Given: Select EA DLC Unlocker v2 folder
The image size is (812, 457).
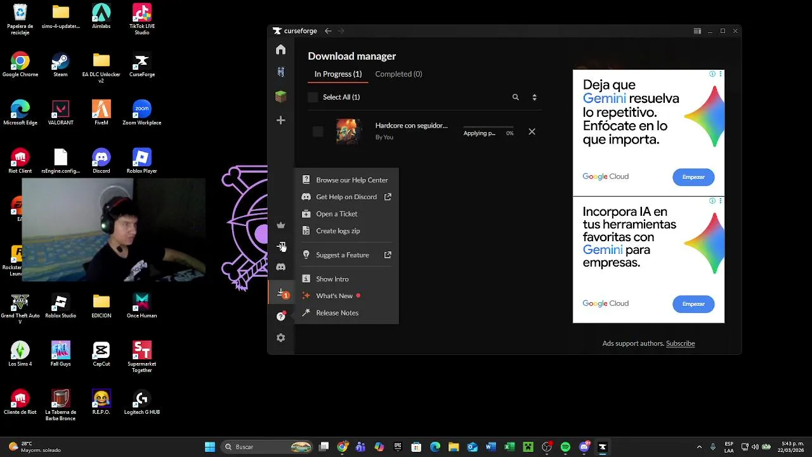Looking at the screenshot, I should point(101,69).
